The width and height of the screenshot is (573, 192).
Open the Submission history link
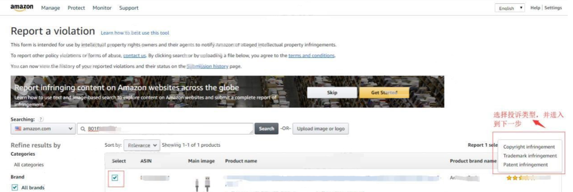(x=207, y=66)
